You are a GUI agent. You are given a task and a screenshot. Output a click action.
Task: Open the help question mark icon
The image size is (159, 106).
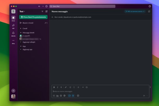(150, 6)
